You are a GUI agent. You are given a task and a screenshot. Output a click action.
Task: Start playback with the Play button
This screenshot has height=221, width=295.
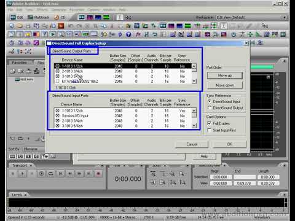click(22, 174)
